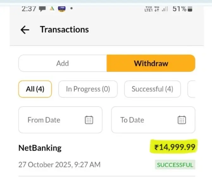Open the From Date calendar icon
The image size is (212, 177).
(x=89, y=120)
